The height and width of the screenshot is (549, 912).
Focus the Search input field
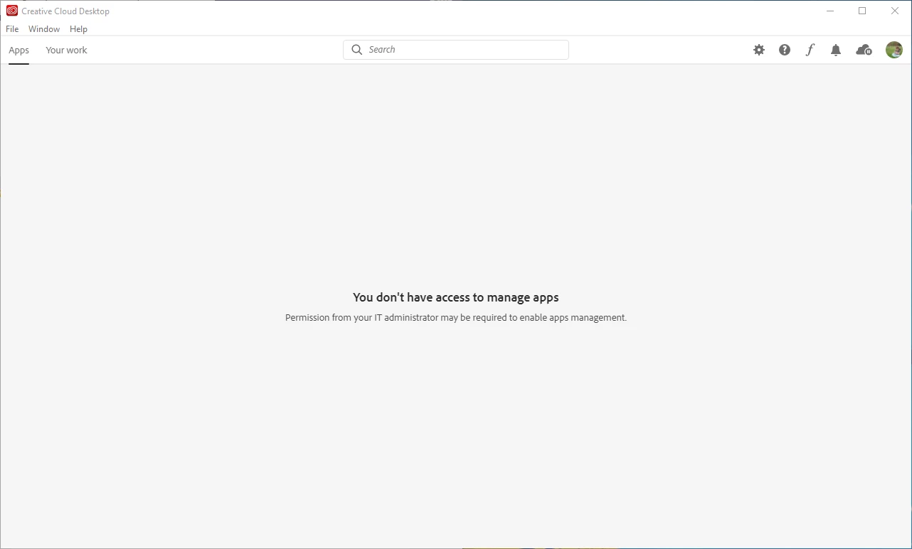(x=456, y=50)
